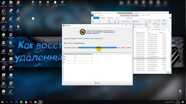The height and width of the screenshot is (104, 186).
Task: Open Bandicam desktop shortcut
Action: 3,51
